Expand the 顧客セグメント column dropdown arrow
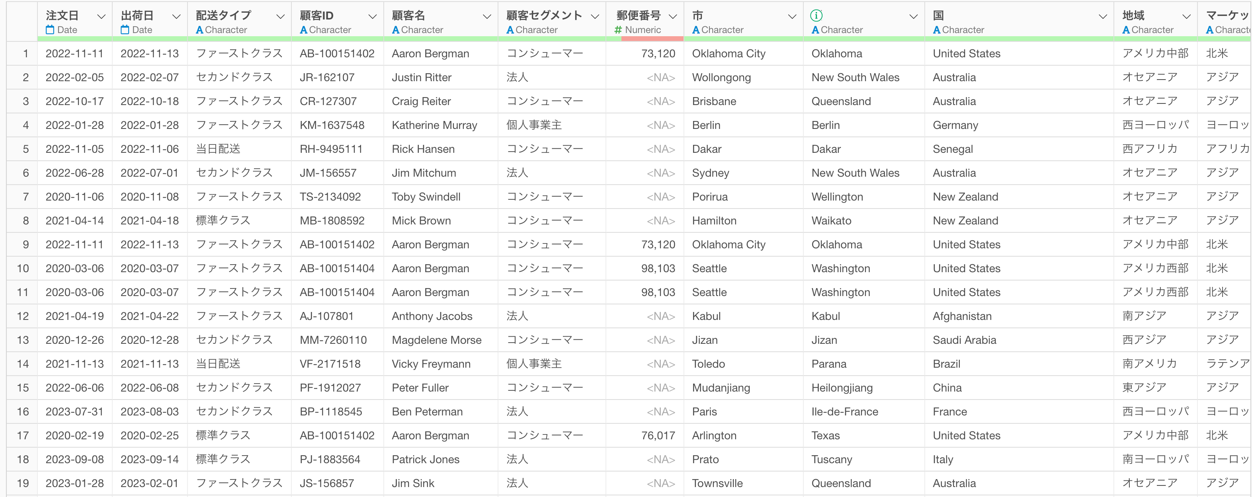The width and height of the screenshot is (1252, 497). coord(594,17)
